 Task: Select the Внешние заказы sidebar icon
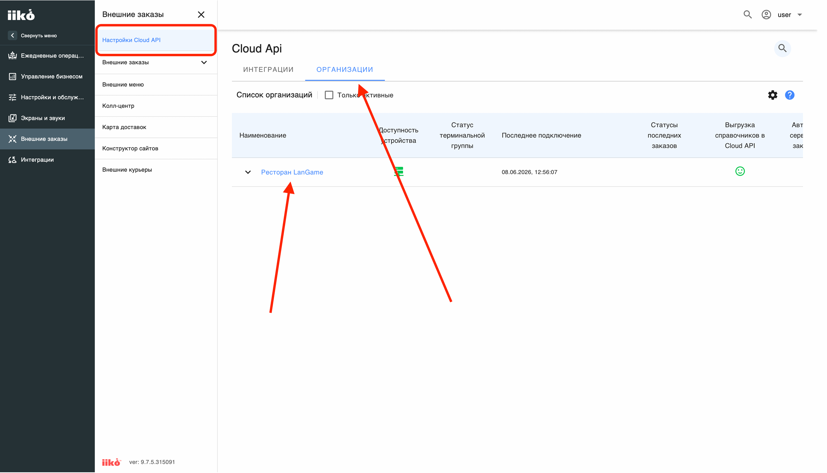12,139
